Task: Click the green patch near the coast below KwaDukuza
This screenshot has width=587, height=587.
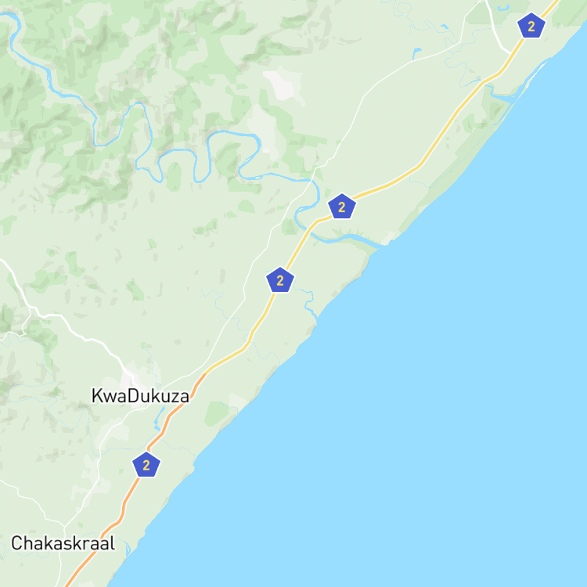Action: tap(216, 413)
